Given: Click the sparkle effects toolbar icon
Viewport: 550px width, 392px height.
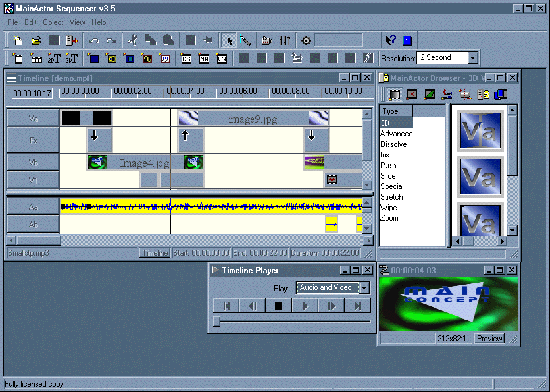Looking at the screenshot, I should tap(297, 58).
